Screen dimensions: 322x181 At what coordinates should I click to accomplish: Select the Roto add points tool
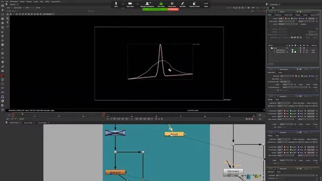[x=8, y=22]
